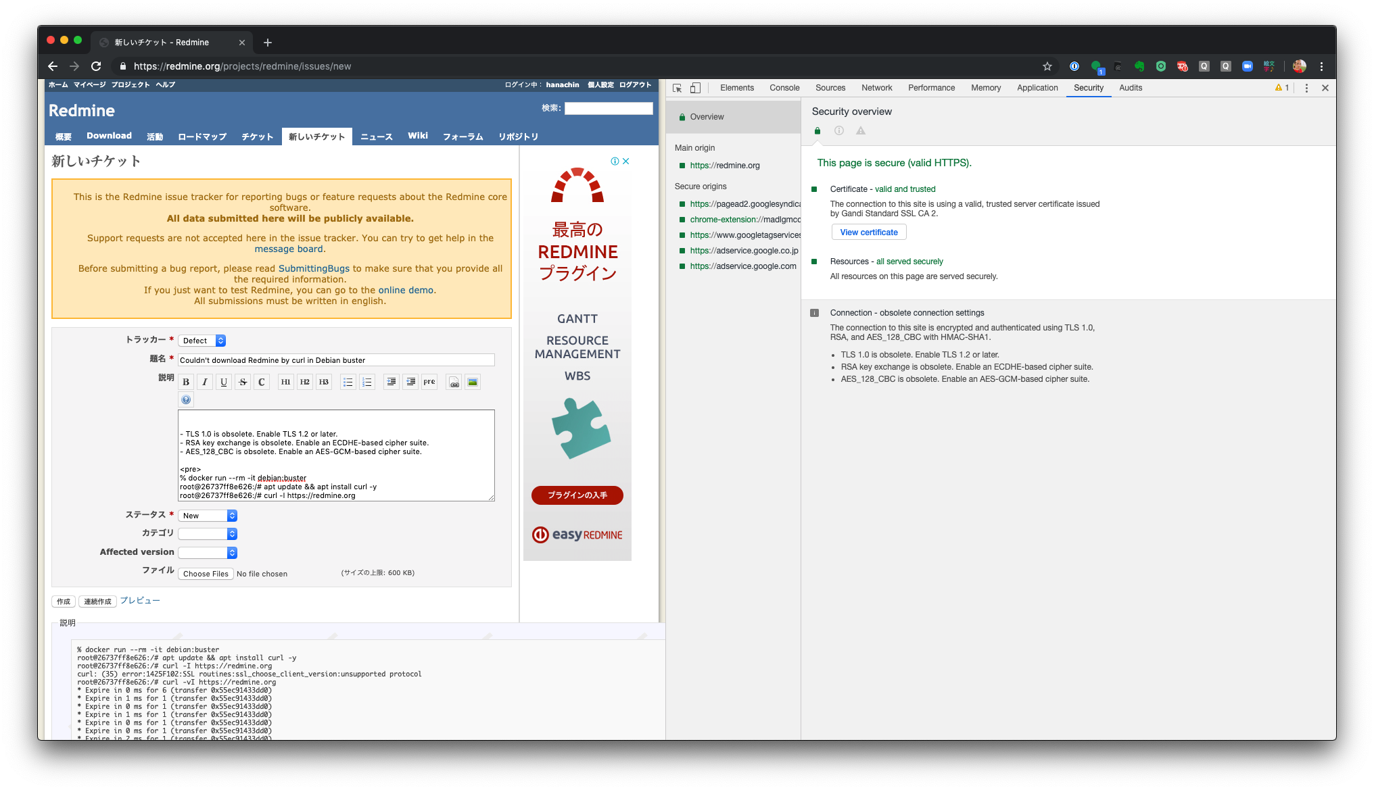The image size is (1374, 790).
Task: Click the Chrome profile avatar
Action: 1299,66
